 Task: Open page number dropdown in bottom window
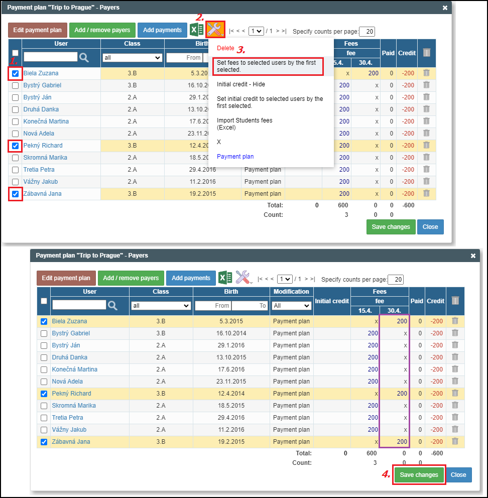[x=285, y=279]
